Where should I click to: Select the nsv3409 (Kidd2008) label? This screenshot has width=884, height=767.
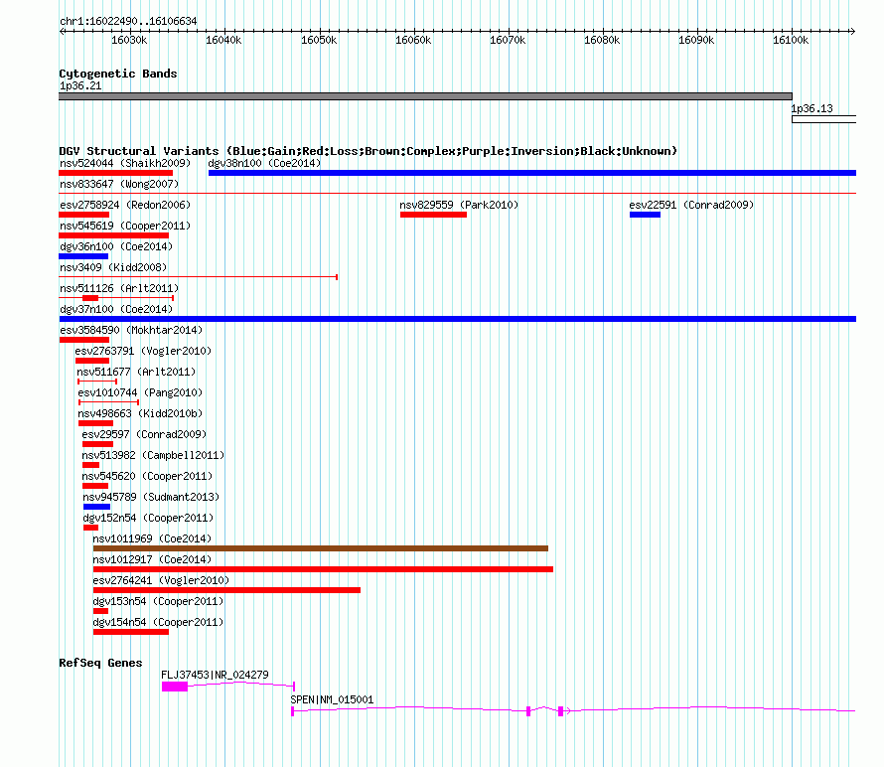(x=113, y=267)
